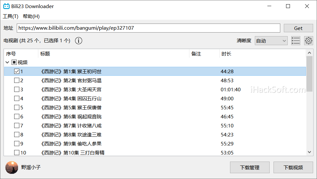
Task: Select row 第6集 祸起观音院
Action: point(155,117)
